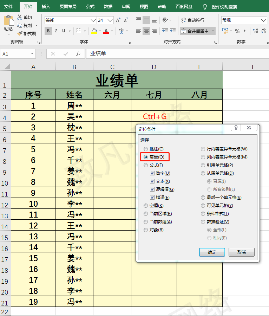Image resolution: width=269 pixels, height=316 pixels.
Task: Select the 公式(F) radio option
Action: click(146, 165)
